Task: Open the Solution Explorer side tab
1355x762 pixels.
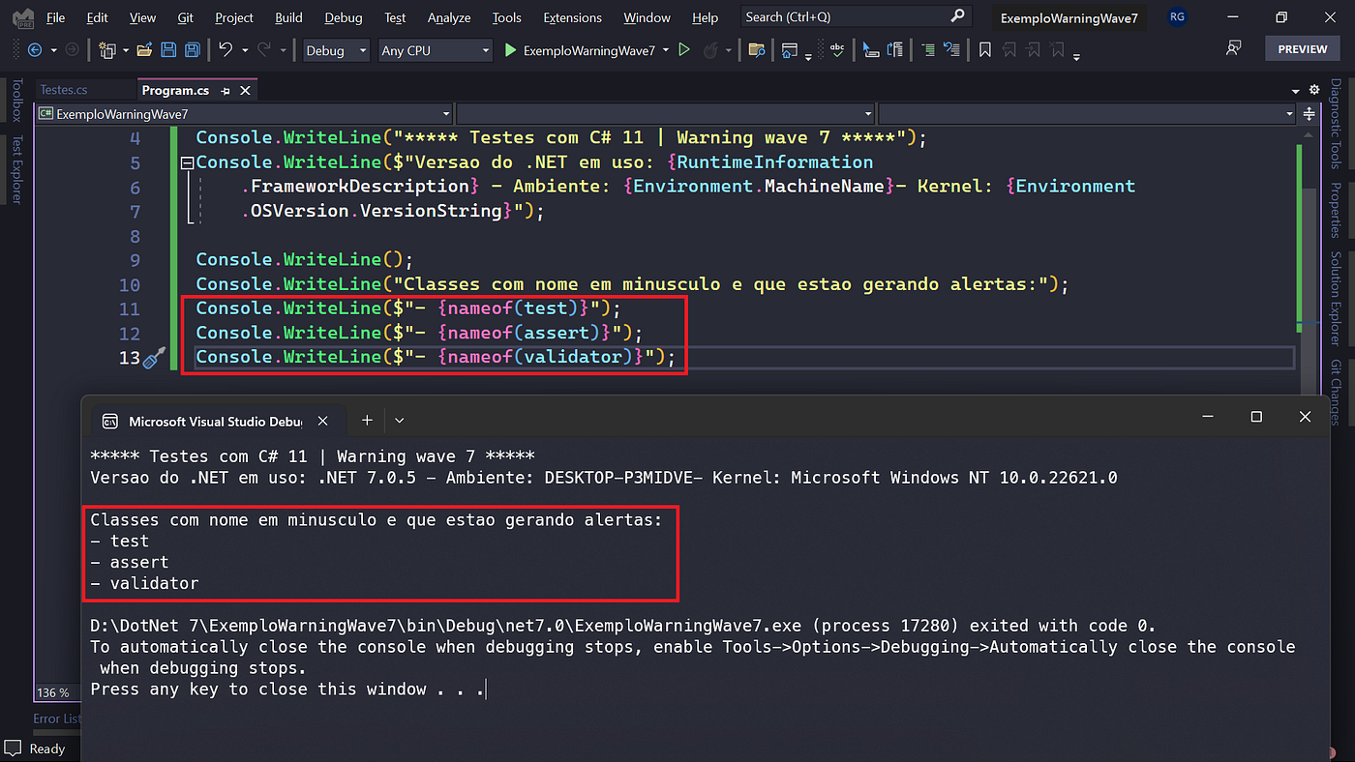Action: [1336, 299]
